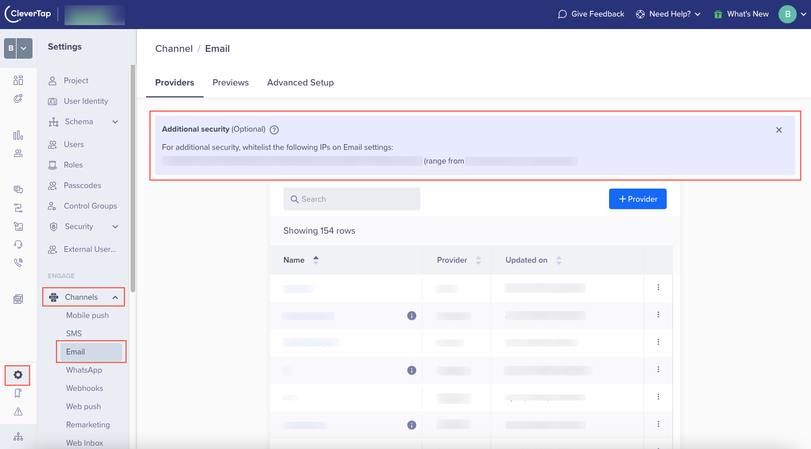Open the bookmark icon below the gear
The height and width of the screenshot is (449, 811).
point(18,393)
